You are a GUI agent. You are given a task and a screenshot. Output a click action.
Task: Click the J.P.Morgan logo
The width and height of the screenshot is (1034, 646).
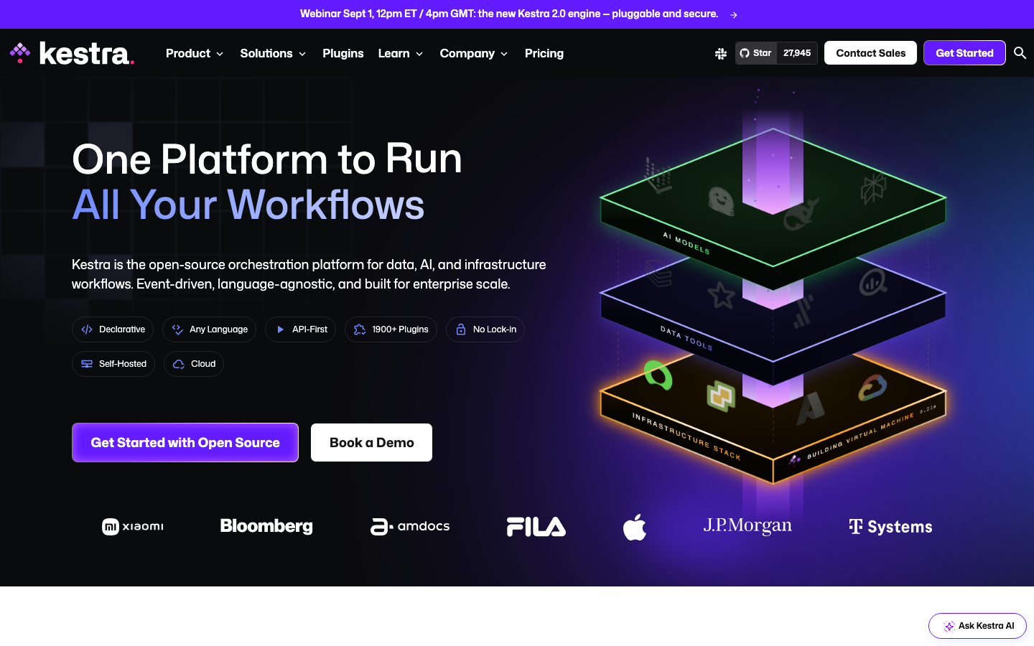747,526
